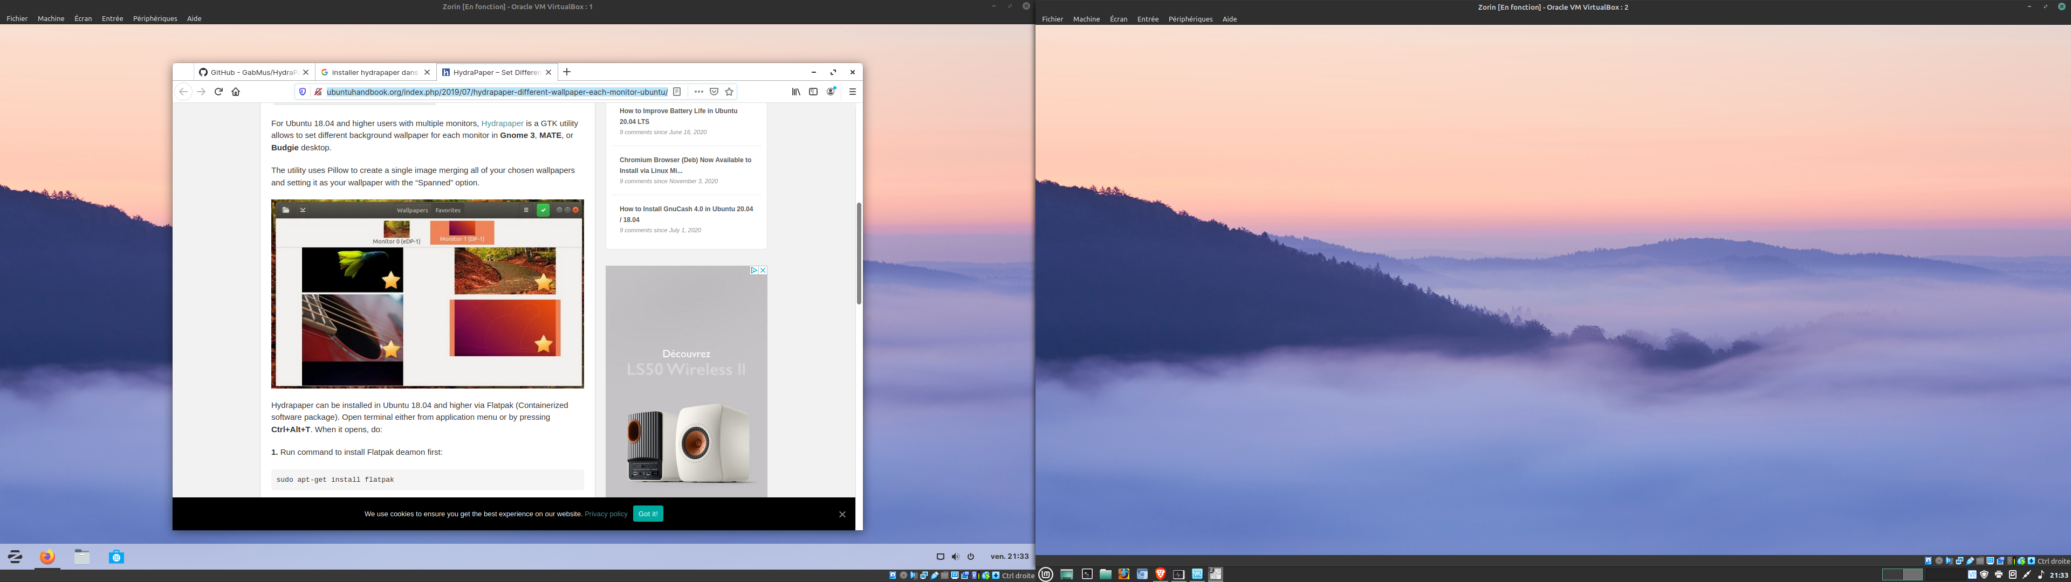Reload the page in Firefox

(x=218, y=92)
